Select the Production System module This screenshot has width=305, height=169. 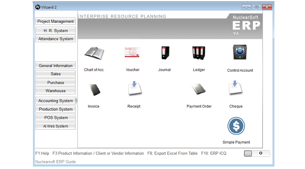tap(55, 109)
